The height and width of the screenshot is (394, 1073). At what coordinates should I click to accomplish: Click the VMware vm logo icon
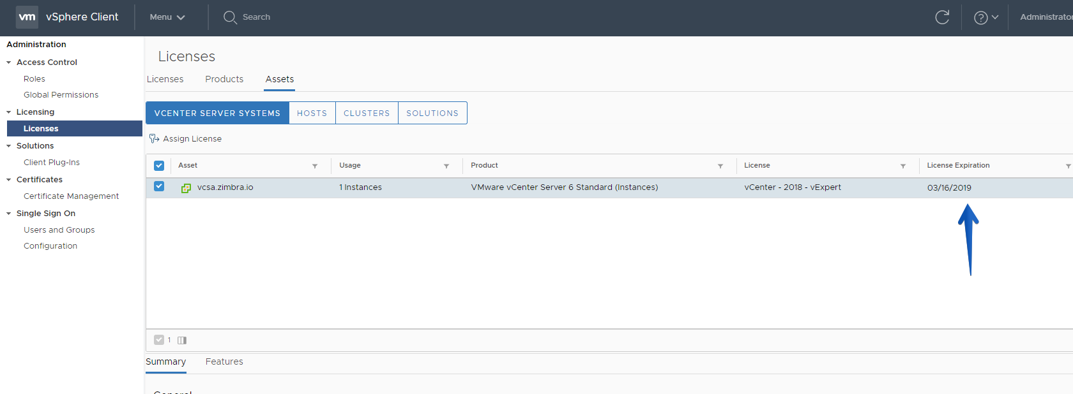click(27, 17)
